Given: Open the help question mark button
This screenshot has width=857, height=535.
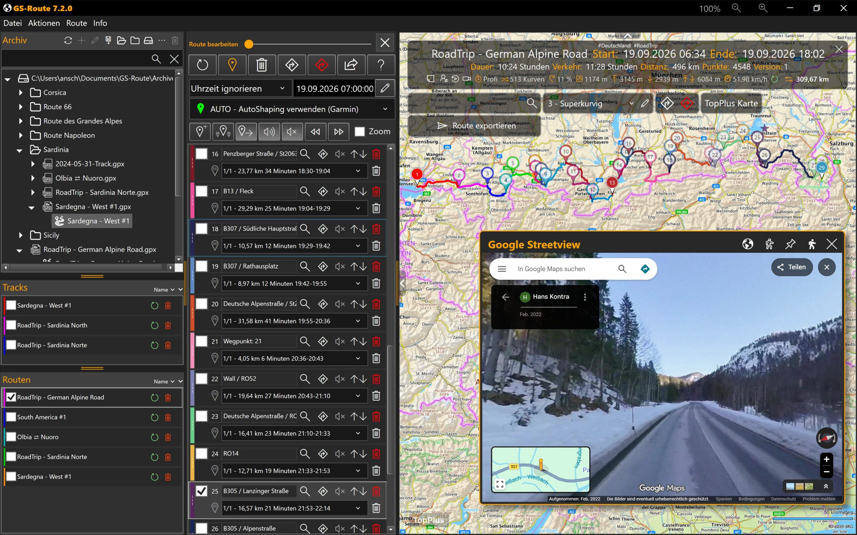Looking at the screenshot, I should (381, 65).
